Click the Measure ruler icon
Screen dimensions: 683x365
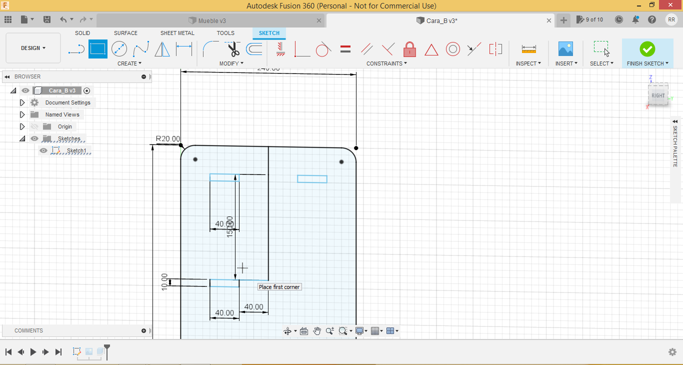pyautogui.click(x=528, y=49)
